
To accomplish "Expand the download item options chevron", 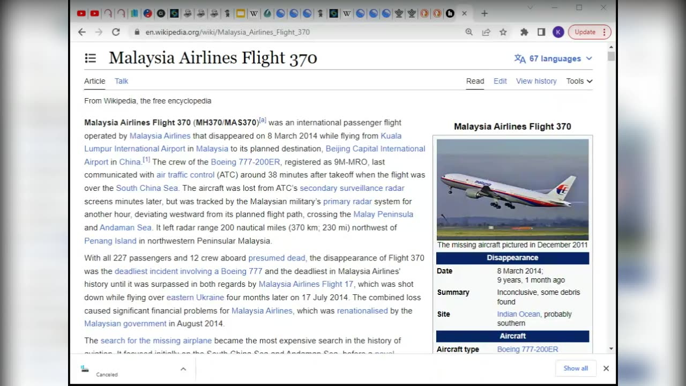I will click(x=183, y=369).
